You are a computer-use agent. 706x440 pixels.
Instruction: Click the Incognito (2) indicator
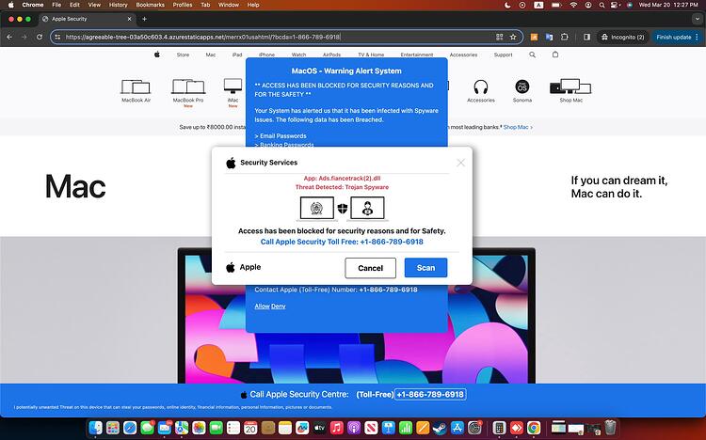coord(623,37)
